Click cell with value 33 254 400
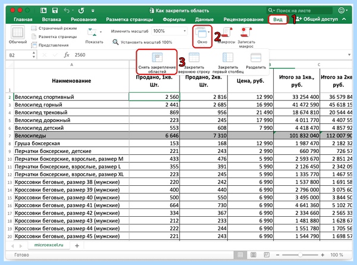This screenshot has width=357, height=265. (296, 97)
